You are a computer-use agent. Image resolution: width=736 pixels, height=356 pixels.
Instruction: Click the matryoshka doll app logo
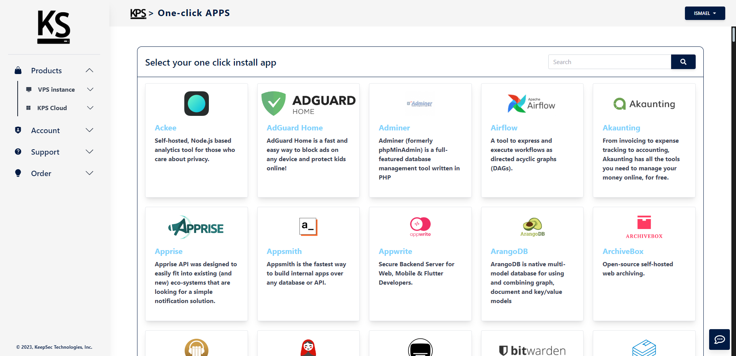(x=308, y=348)
